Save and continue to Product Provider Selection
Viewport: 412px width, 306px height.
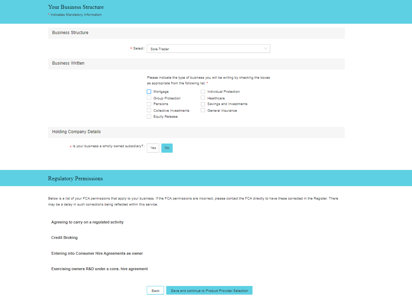point(209,291)
